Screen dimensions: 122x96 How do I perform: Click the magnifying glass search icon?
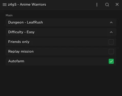(x=107, y=5)
